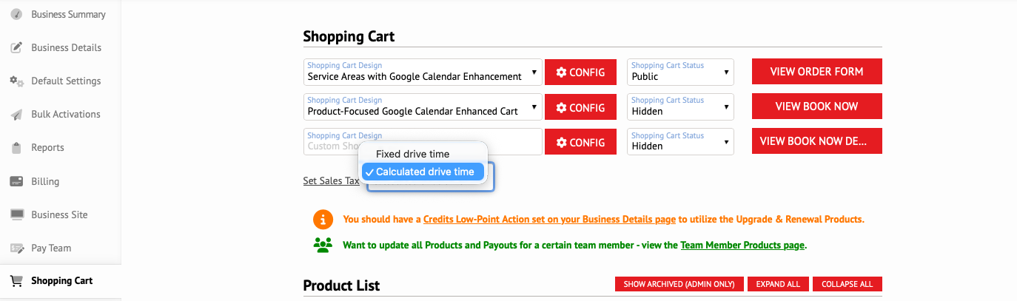Click the Bulk Activations paper plane icon
1017x301 pixels.
(x=16, y=115)
